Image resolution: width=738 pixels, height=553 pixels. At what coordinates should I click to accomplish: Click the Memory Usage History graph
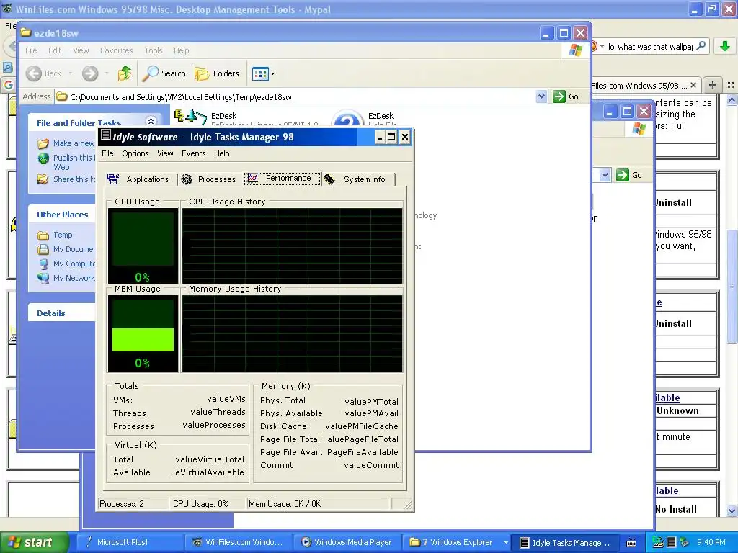pos(293,333)
